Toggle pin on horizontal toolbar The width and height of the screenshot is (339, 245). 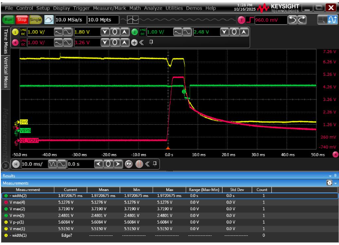tap(155, 164)
